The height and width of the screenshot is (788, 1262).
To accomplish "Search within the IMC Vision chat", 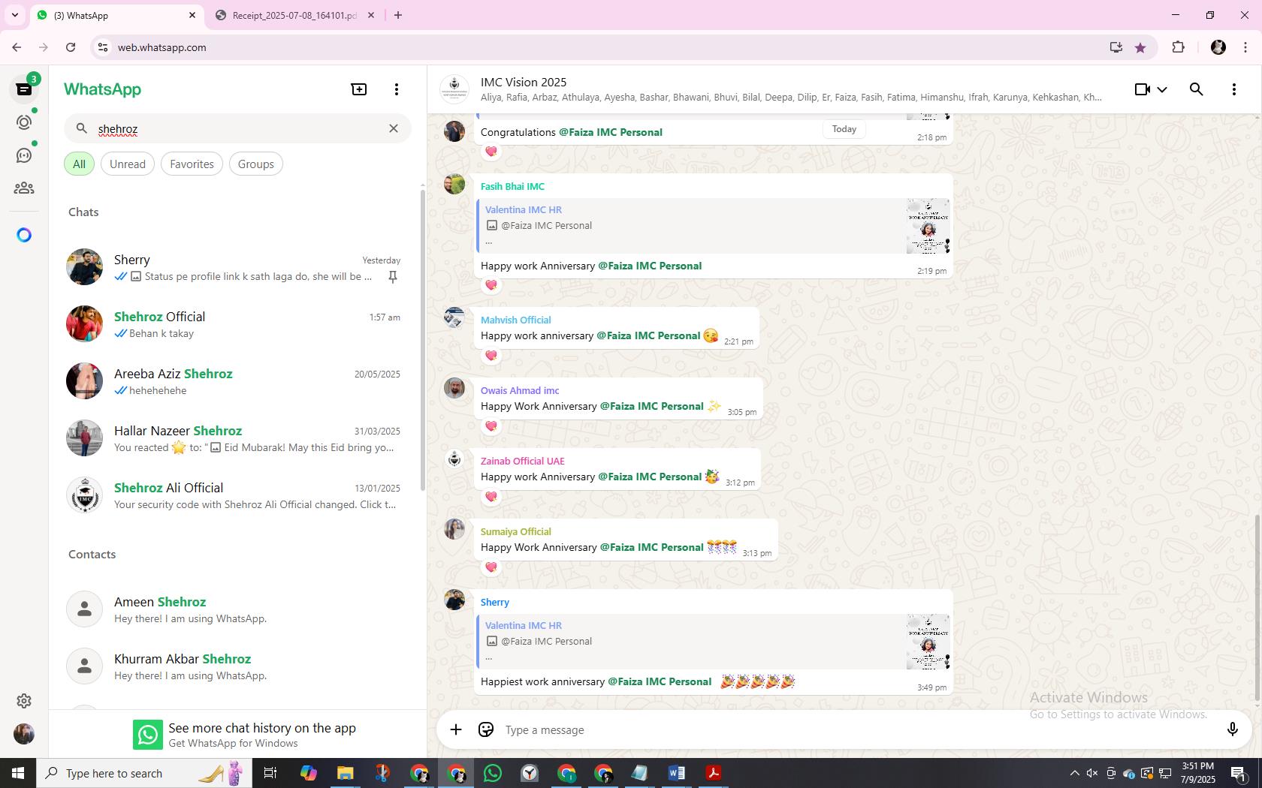I will coord(1197,89).
